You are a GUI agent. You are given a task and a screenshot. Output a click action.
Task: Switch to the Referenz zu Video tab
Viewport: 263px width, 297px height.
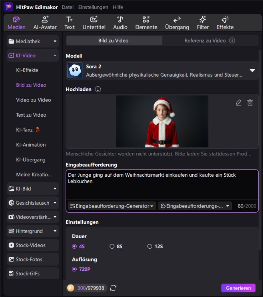pos(209,41)
